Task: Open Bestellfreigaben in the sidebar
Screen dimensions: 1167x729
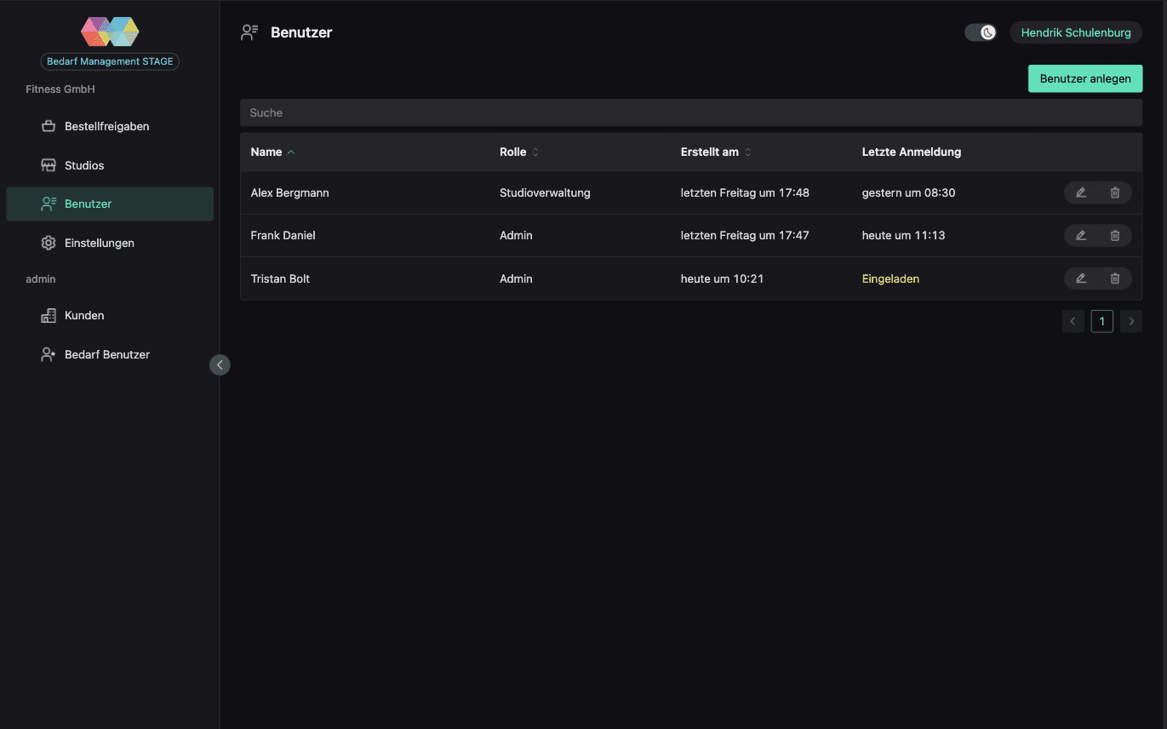Action: [110, 126]
